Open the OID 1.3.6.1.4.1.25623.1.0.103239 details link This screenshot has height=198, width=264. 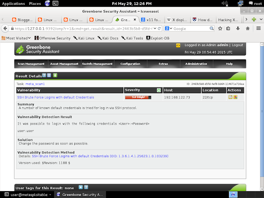(x=100, y=156)
